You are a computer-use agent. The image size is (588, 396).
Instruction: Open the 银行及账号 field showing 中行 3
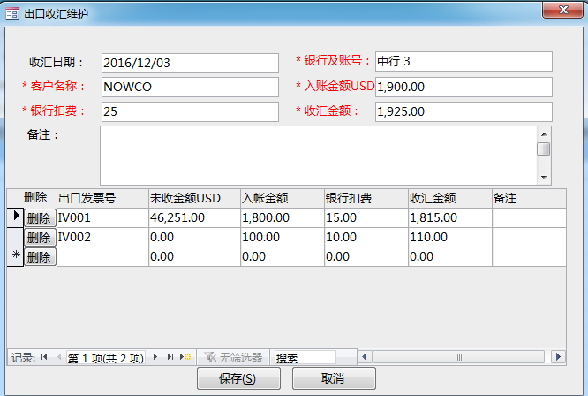click(463, 61)
